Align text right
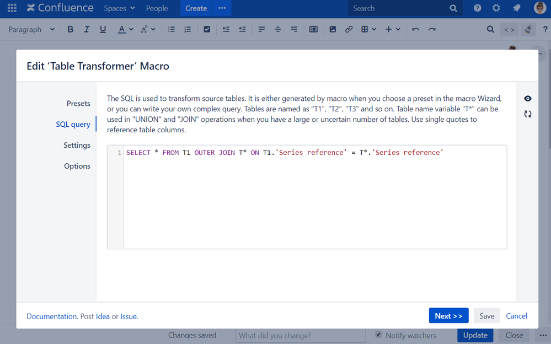 coord(294,30)
